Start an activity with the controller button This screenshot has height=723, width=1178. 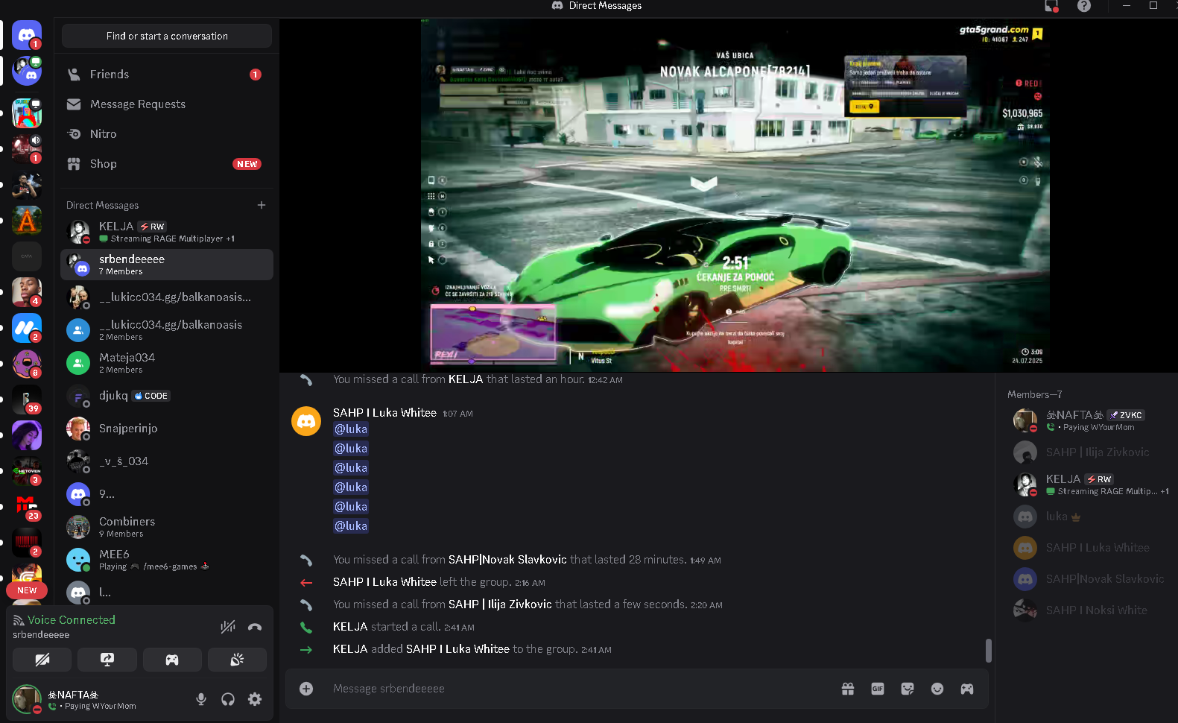point(172,660)
